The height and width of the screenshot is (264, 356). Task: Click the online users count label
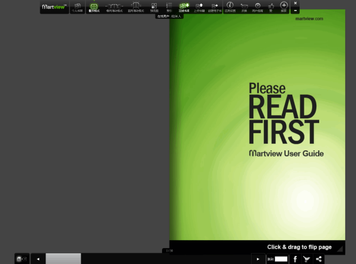pyautogui.click(x=169, y=17)
